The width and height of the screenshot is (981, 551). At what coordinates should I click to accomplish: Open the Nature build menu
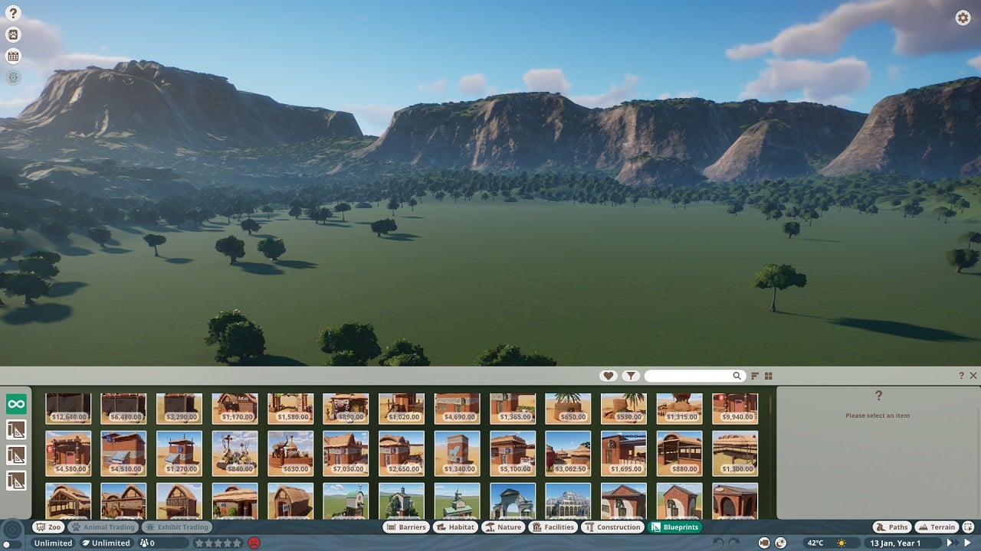tap(504, 527)
